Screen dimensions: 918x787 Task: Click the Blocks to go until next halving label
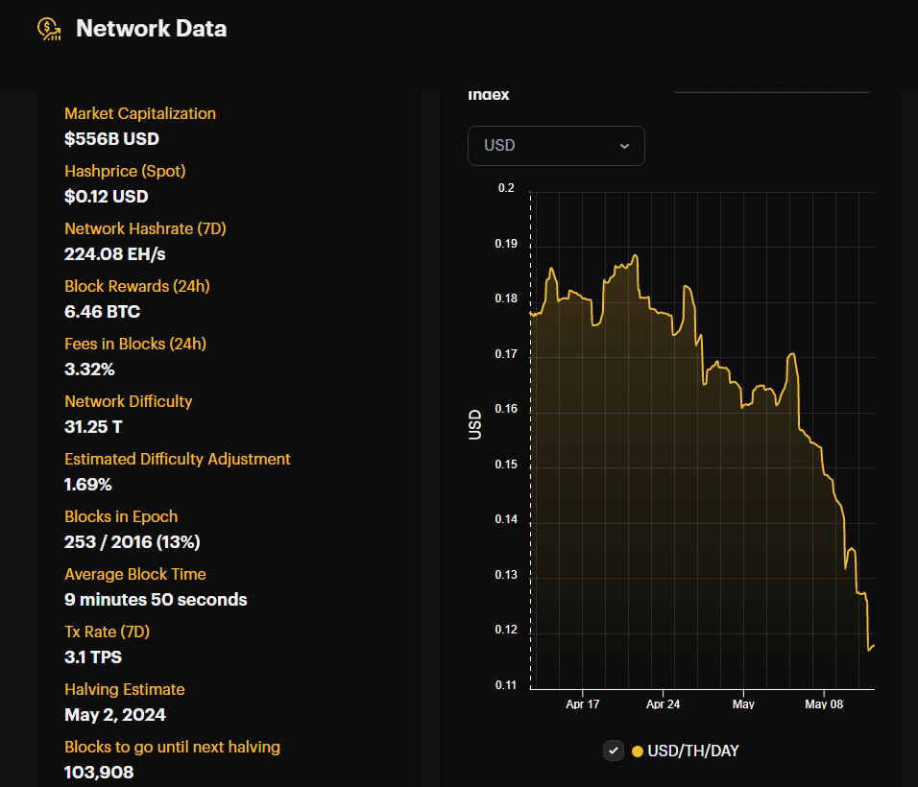172,748
